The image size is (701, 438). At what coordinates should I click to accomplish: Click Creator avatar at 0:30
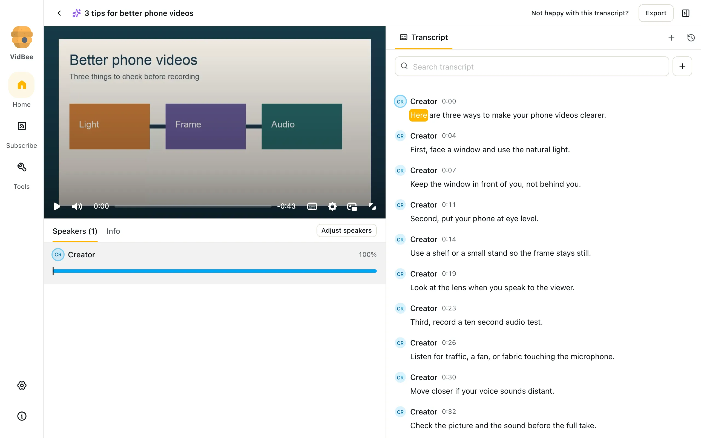click(x=400, y=377)
